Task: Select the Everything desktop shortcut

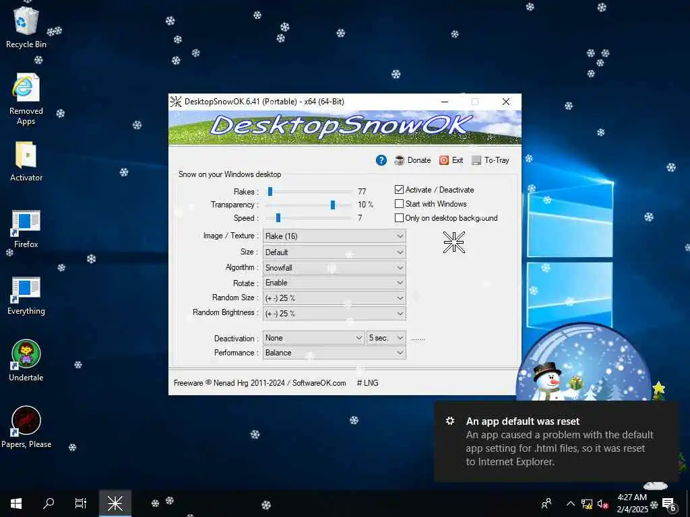Action: point(26,296)
